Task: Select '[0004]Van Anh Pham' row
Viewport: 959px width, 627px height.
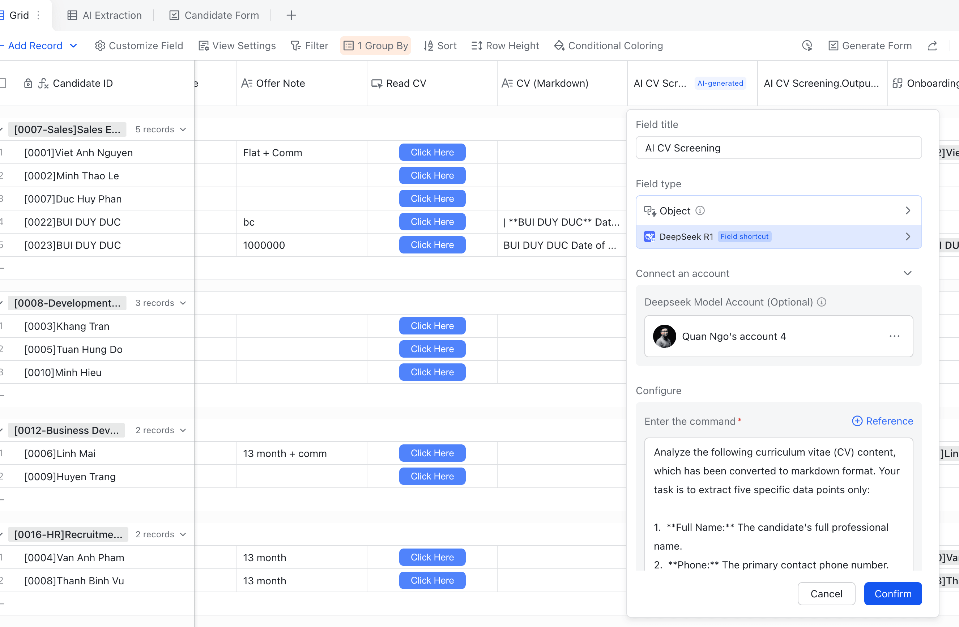Action: tap(74, 558)
